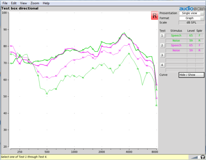206x160 pixels.
Task: Open the Zoom menu
Action: coord(35,3)
